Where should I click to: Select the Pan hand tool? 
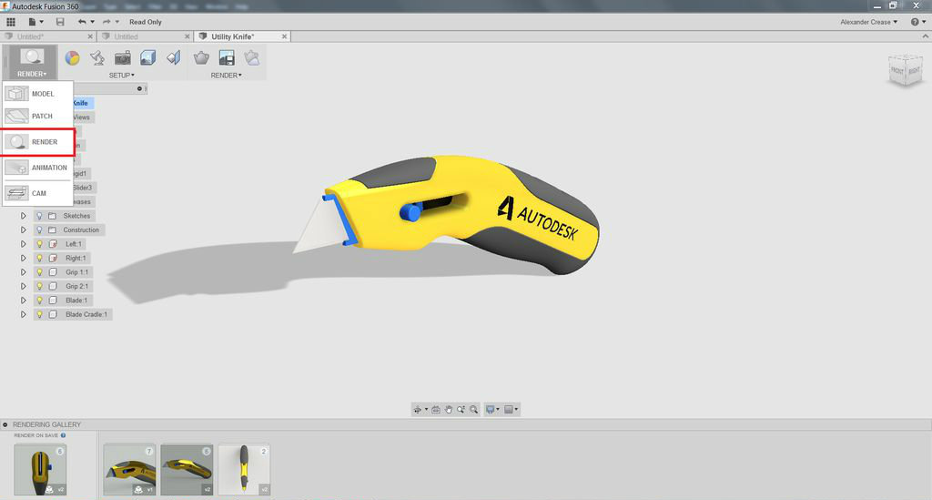(x=448, y=410)
